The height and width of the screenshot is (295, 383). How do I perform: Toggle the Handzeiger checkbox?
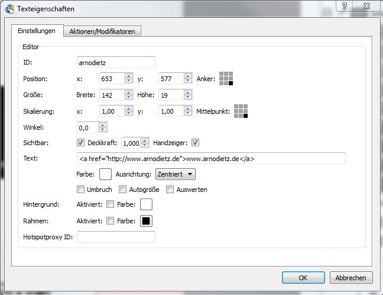196,142
